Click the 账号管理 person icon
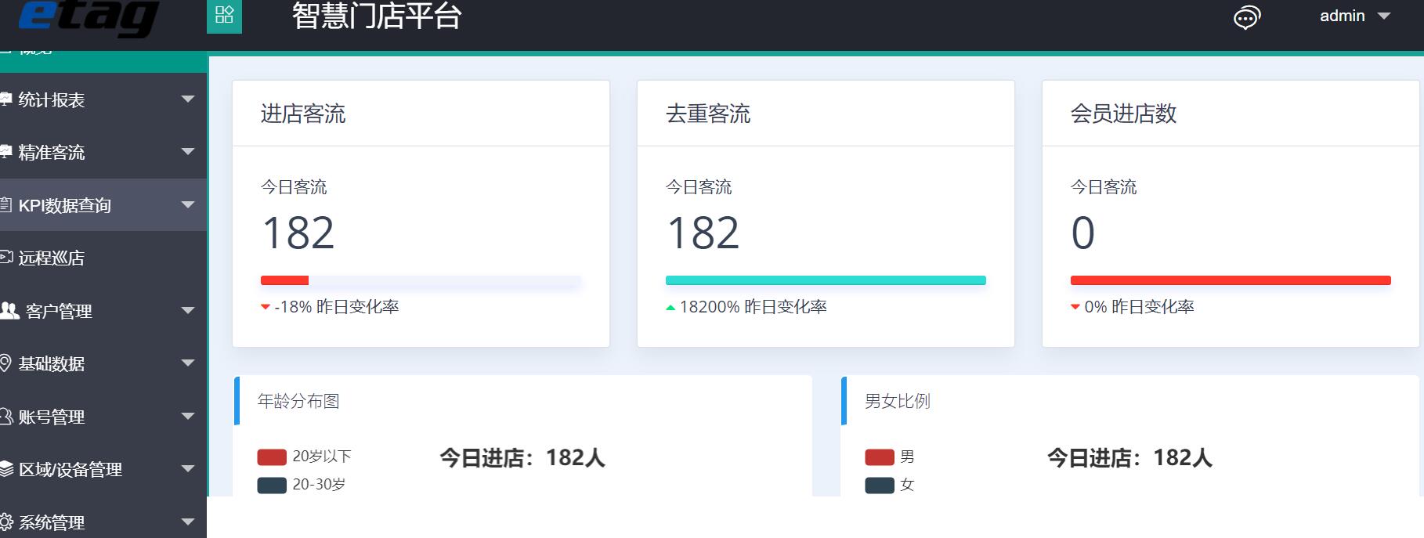The width and height of the screenshot is (1424, 538). (x=6, y=416)
